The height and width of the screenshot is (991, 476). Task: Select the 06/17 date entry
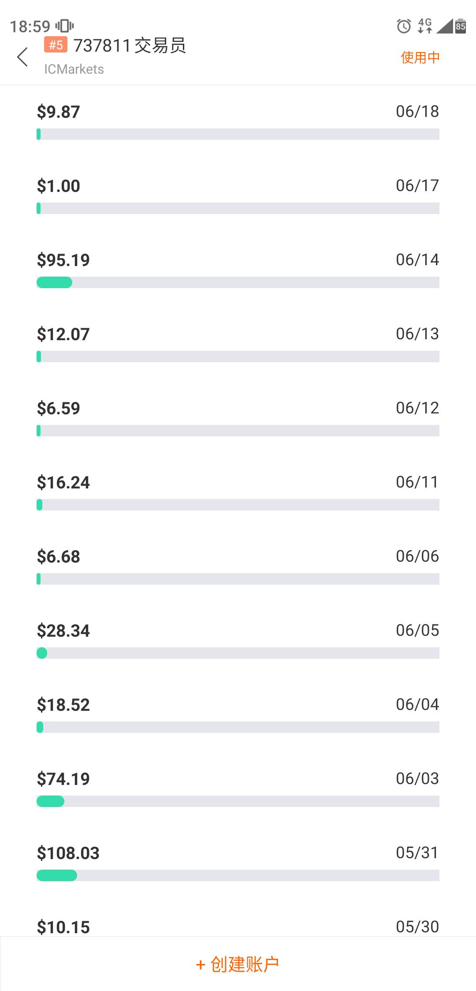pyautogui.click(x=417, y=186)
